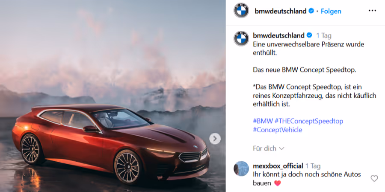Click the BMW logo avatar in the header
The height and width of the screenshot is (192, 385).
coord(241,11)
